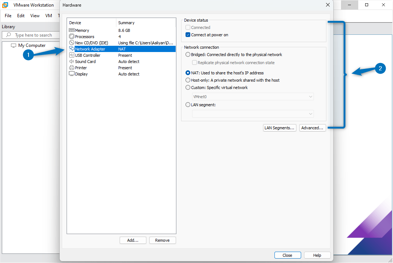Click the Advanced button

pyautogui.click(x=312, y=127)
